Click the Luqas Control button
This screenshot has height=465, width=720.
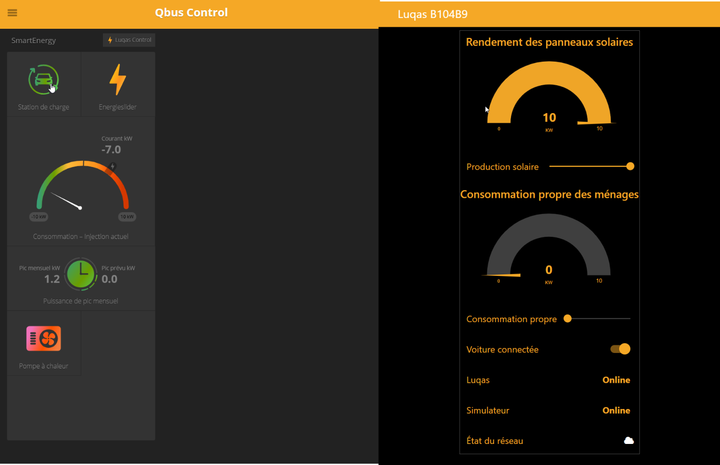pos(129,40)
